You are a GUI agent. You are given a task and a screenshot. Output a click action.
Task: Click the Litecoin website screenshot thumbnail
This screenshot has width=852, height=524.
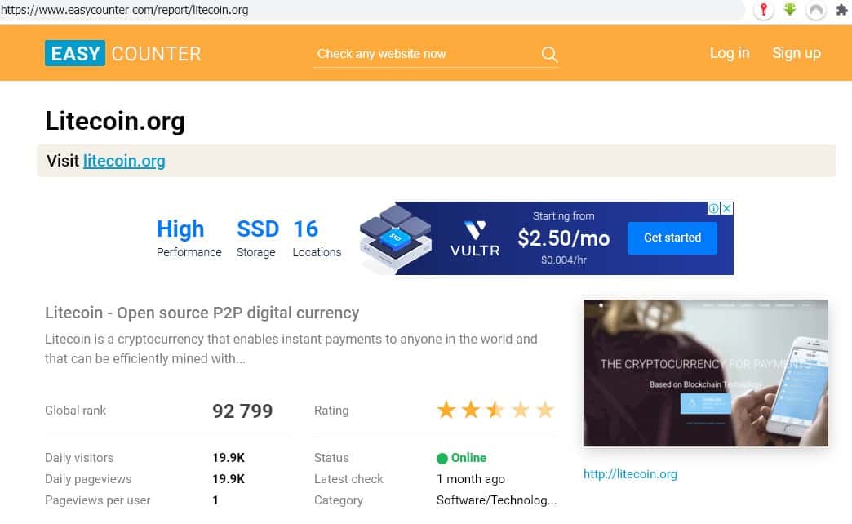pos(705,372)
